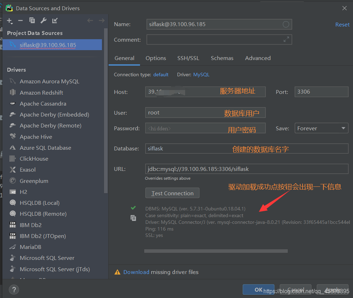Select Amazon Aurora MySQL driver
The height and width of the screenshot is (298, 353).
click(x=49, y=81)
